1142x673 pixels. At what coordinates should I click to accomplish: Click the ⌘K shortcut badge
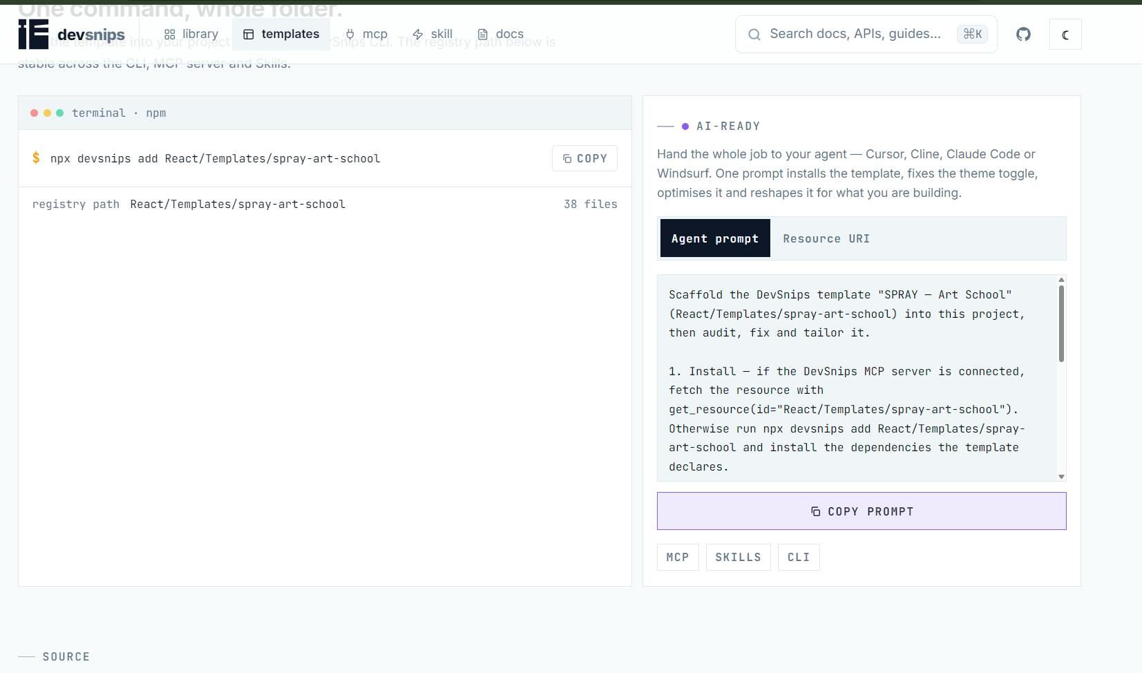click(972, 34)
